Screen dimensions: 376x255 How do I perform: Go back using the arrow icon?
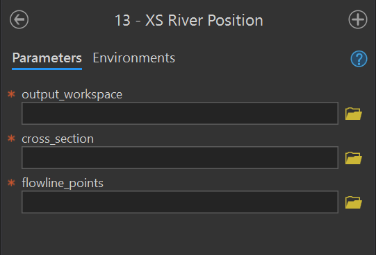19,19
